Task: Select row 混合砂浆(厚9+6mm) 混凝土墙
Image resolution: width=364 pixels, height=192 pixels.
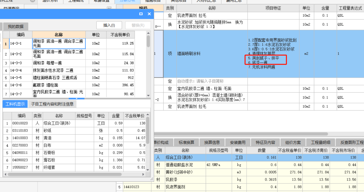Action: (x=259, y=97)
